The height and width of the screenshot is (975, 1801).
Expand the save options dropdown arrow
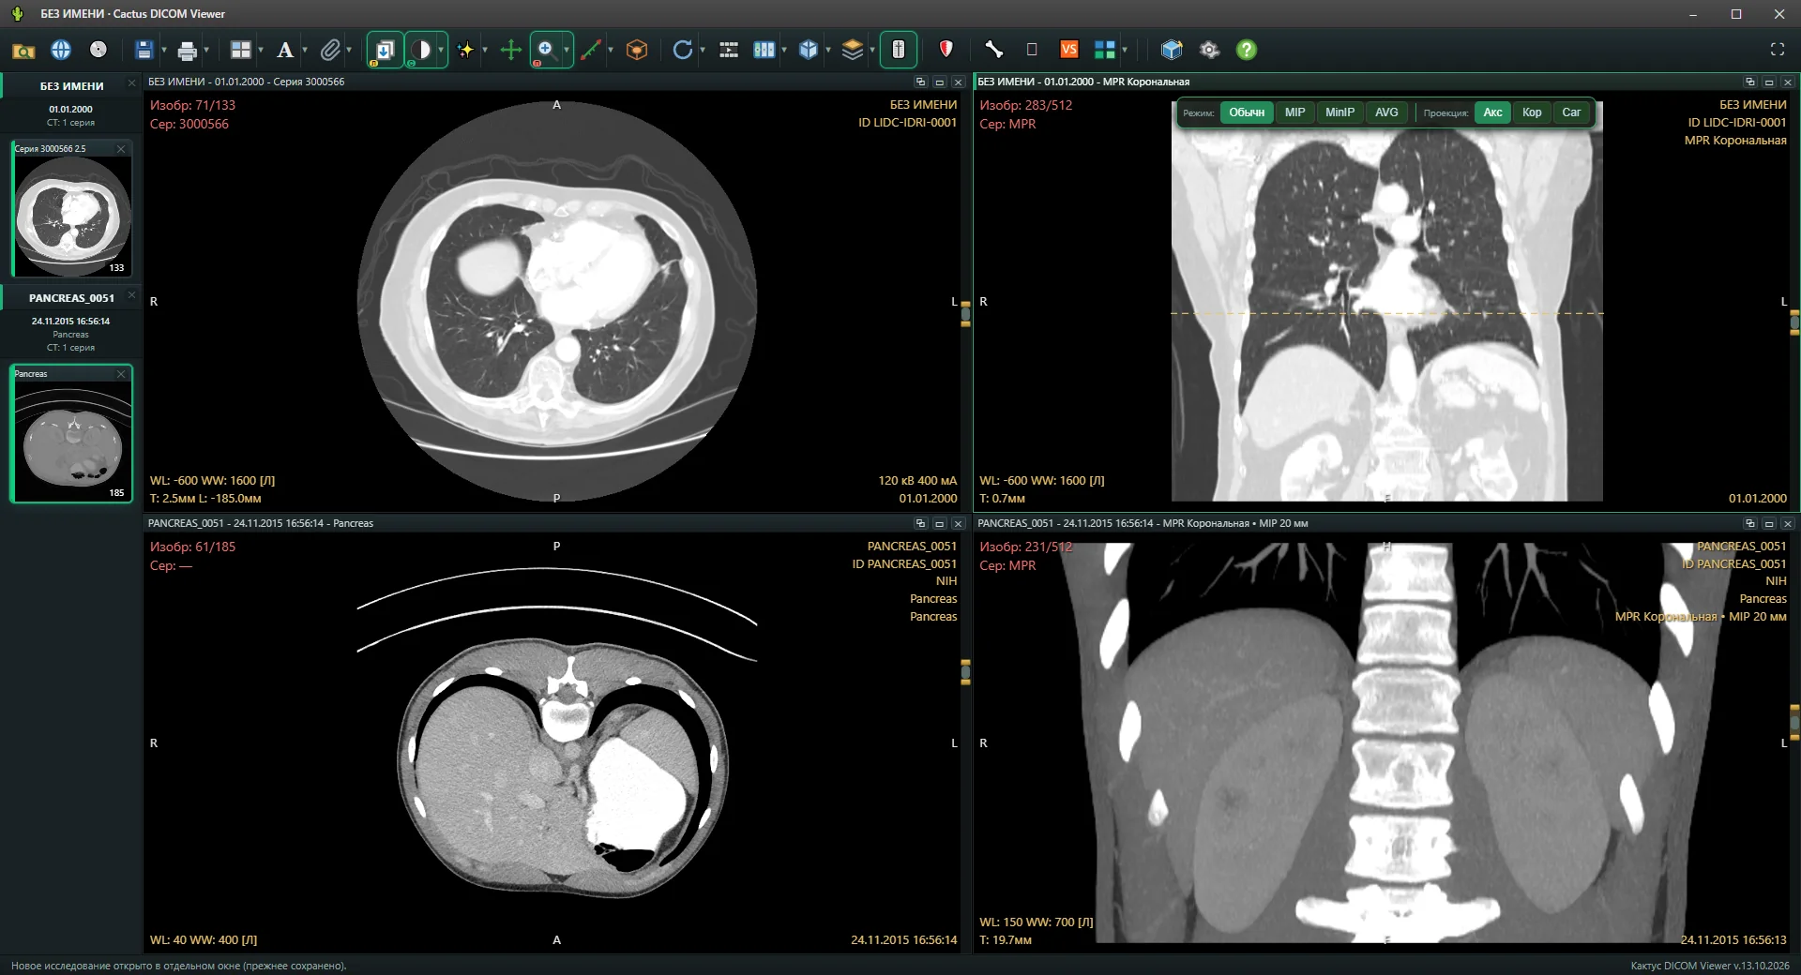164,51
